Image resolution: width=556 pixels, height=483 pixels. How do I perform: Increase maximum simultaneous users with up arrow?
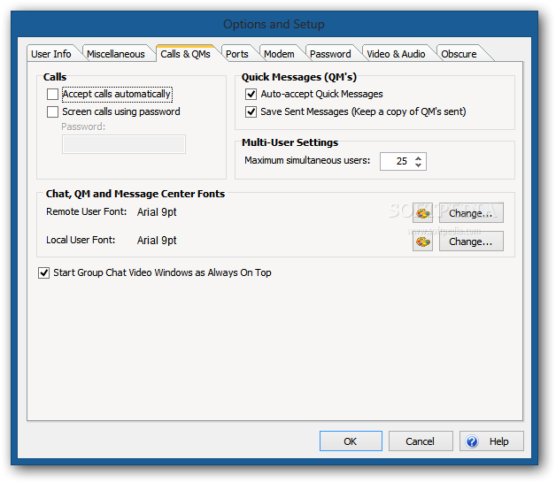[419, 158]
